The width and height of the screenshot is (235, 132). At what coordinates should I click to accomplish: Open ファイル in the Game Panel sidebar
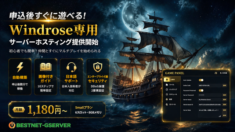(170, 85)
